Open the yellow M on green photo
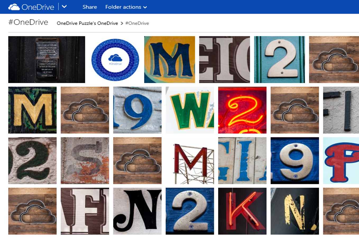 click(x=32, y=110)
